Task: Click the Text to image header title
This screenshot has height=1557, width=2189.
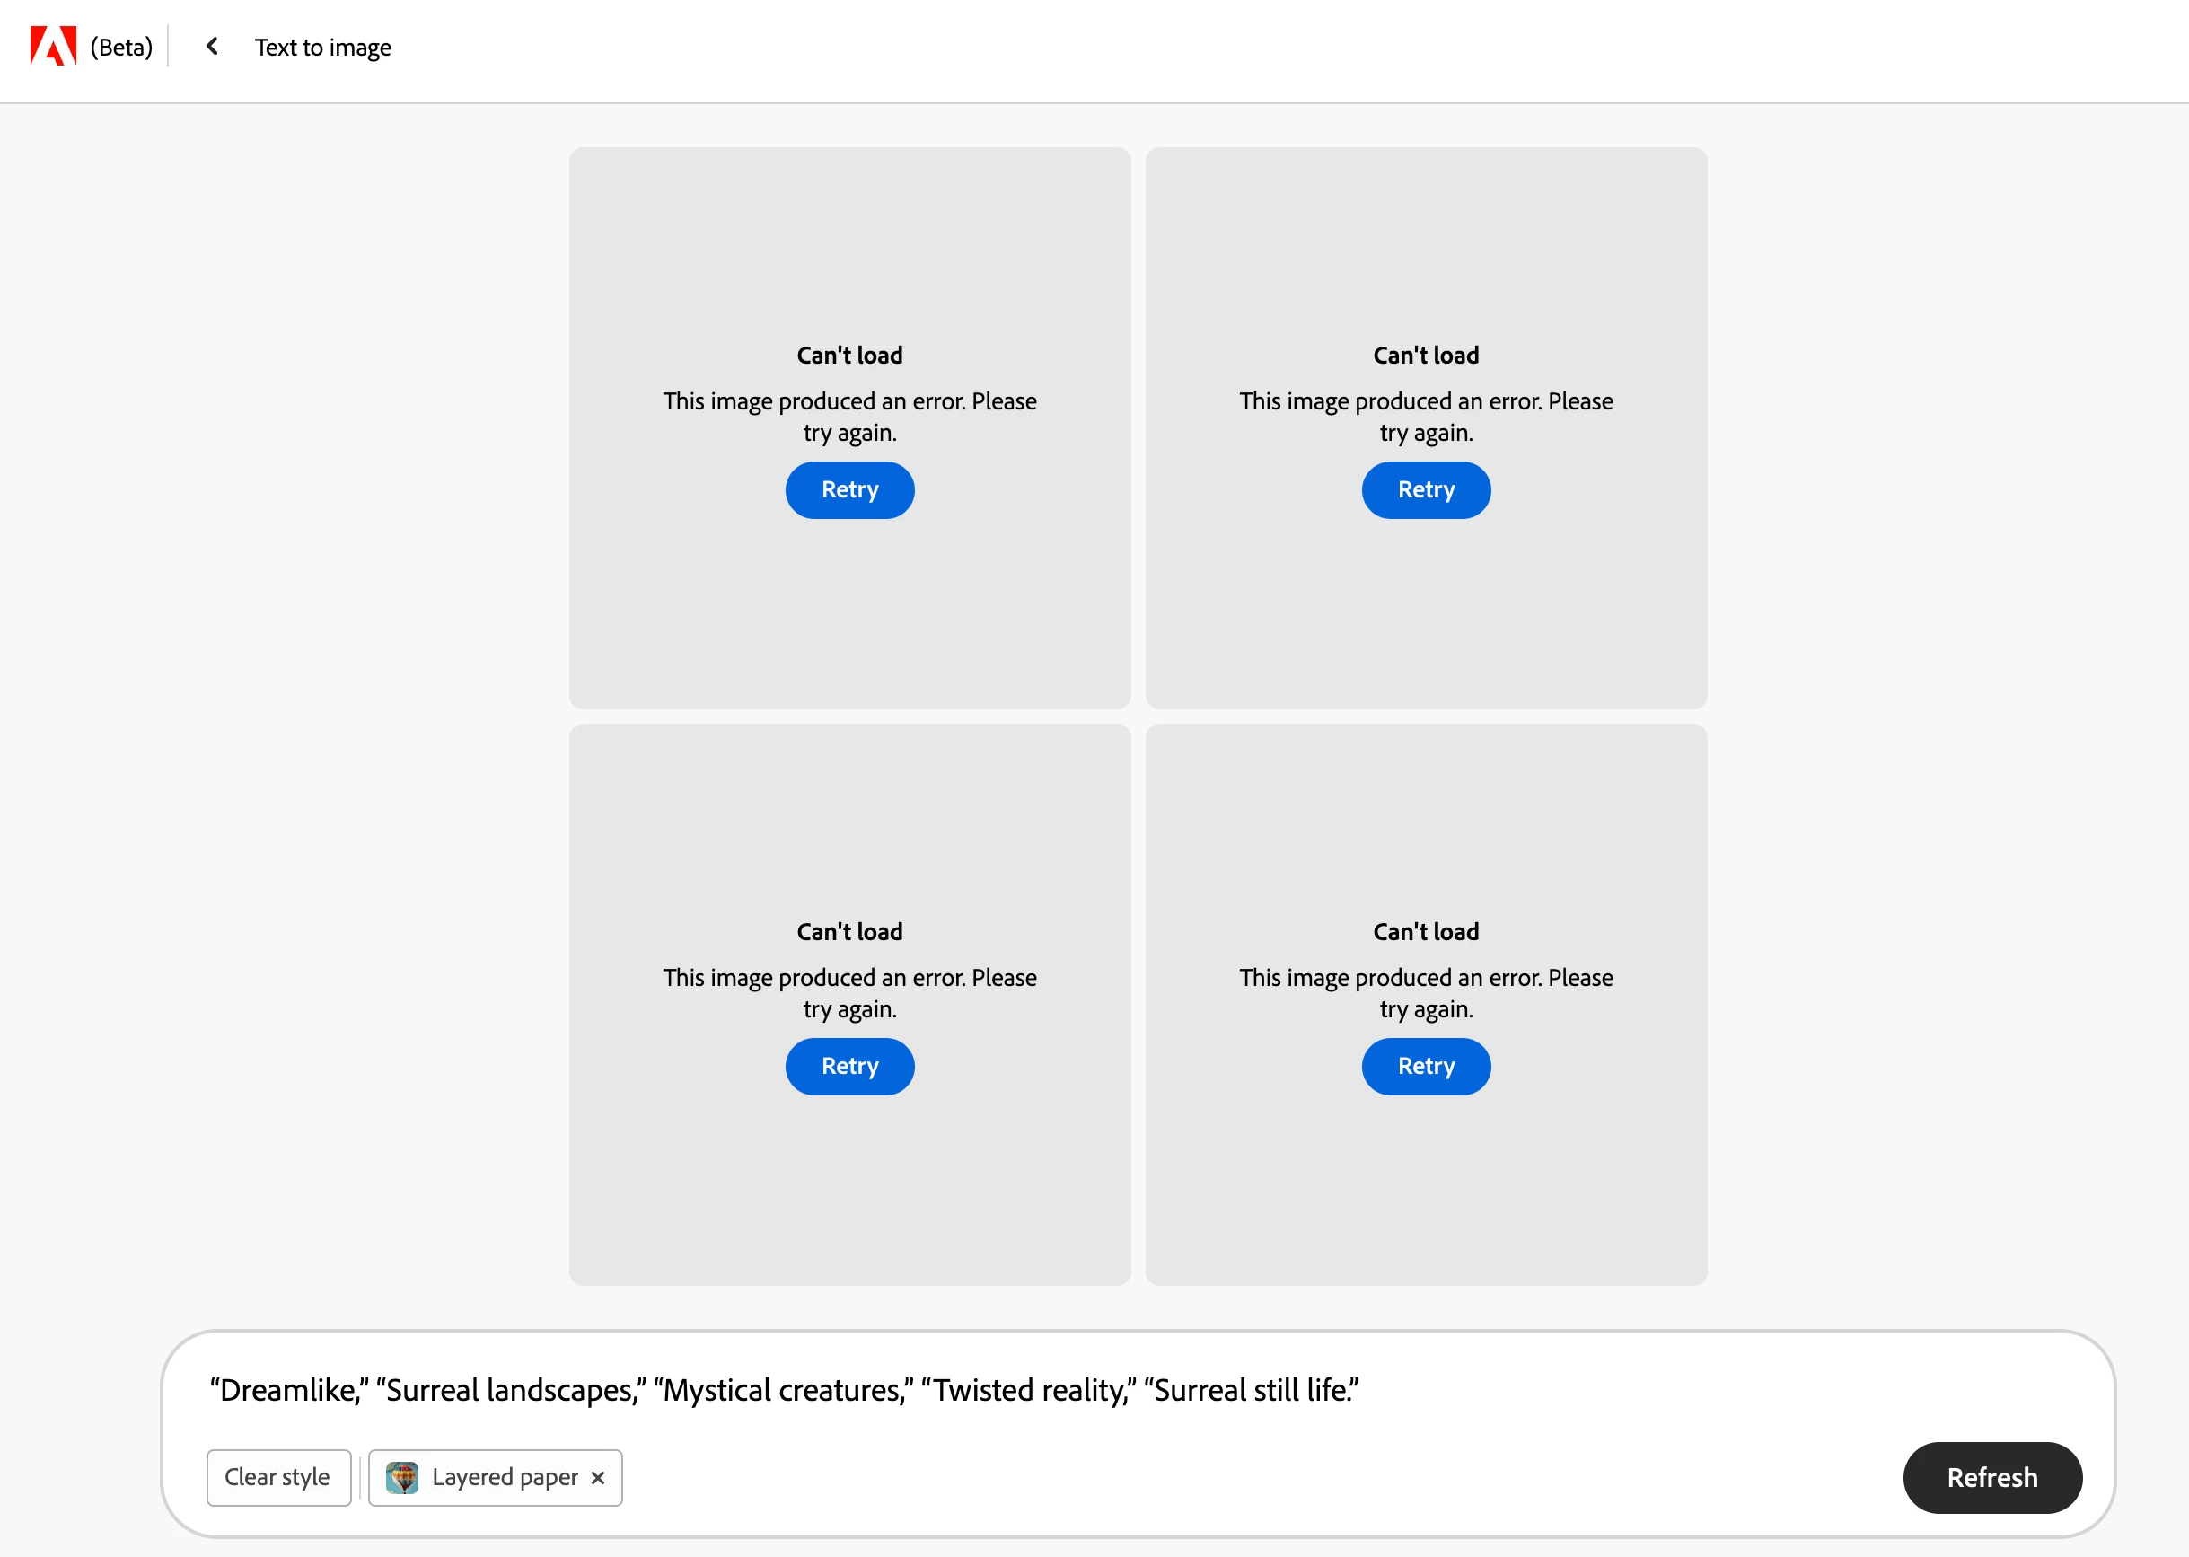Action: click(323, 47)
